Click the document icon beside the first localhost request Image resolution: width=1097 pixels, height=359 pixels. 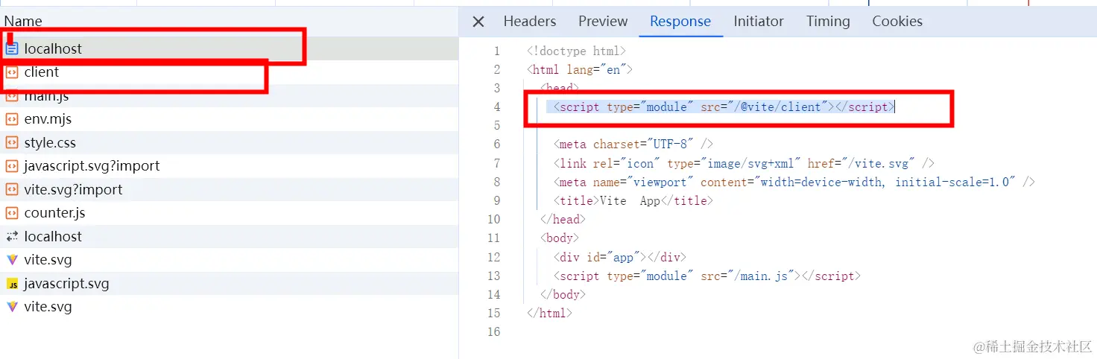(12, 49)
